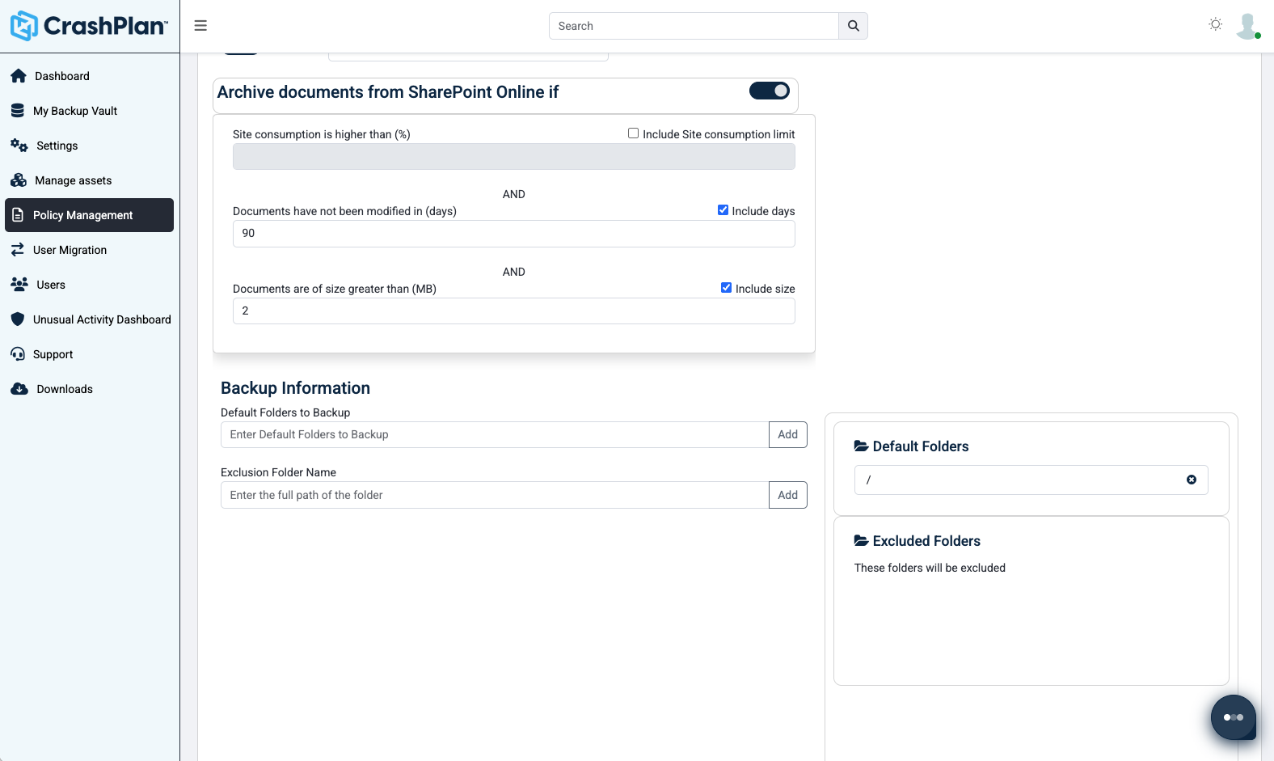Click the Site consumption percentage field

click(514, 157)
